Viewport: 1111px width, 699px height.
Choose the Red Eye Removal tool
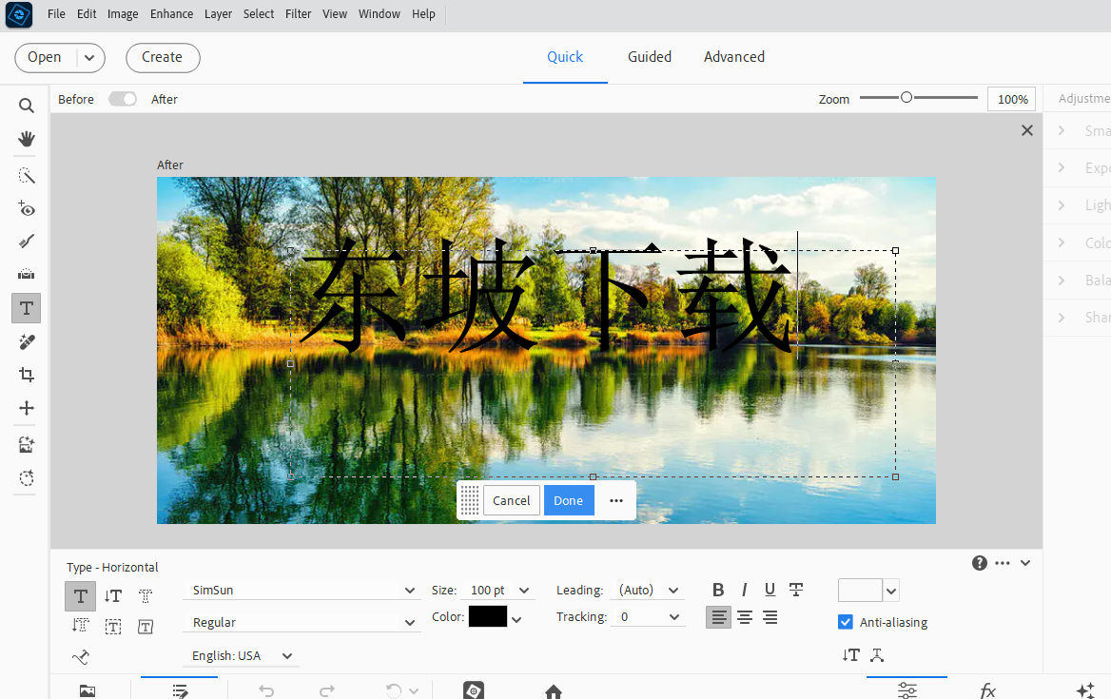27,209
